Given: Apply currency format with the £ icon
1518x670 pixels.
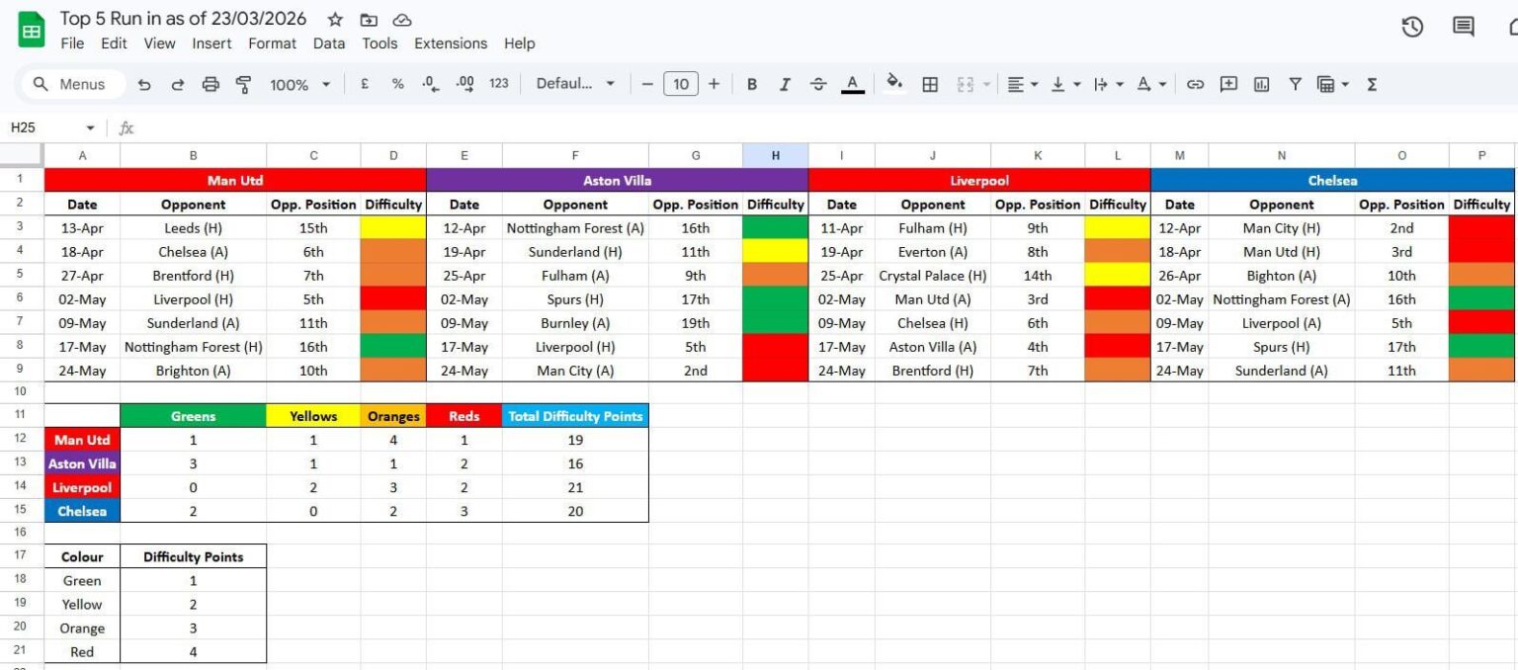Looking at the screenshot, I should pos(364,84).
